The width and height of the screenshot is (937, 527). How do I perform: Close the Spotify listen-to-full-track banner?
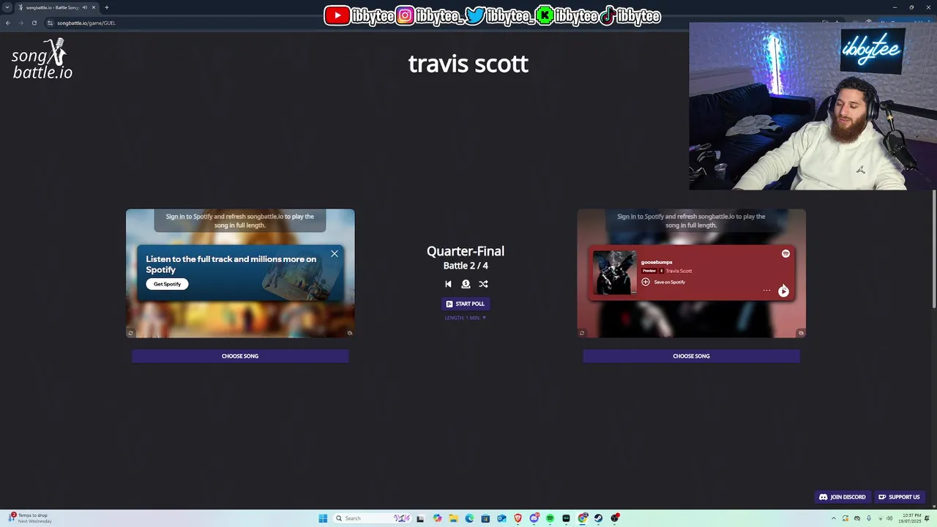point(335,253)
